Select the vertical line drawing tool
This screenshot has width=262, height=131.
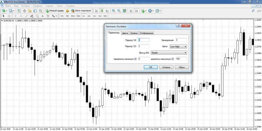coord(16,16)
